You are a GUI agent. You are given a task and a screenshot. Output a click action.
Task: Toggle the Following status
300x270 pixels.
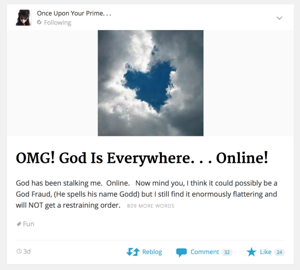pos(54,23)
